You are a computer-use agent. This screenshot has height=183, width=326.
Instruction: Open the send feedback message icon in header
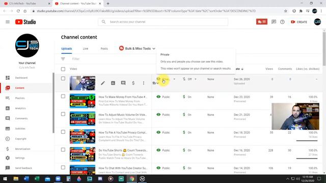pos(274,22)
